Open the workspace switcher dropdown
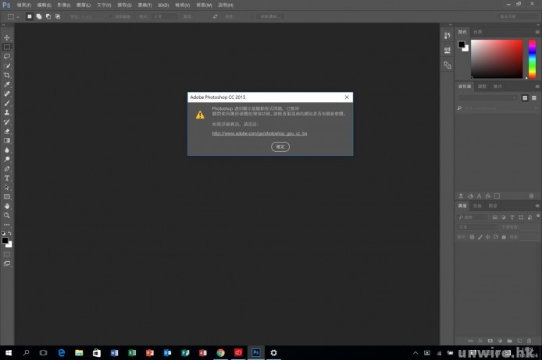Viewport: 542px width, 360px height. 518,16
